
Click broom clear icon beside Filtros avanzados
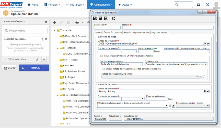tap(37, 59)
